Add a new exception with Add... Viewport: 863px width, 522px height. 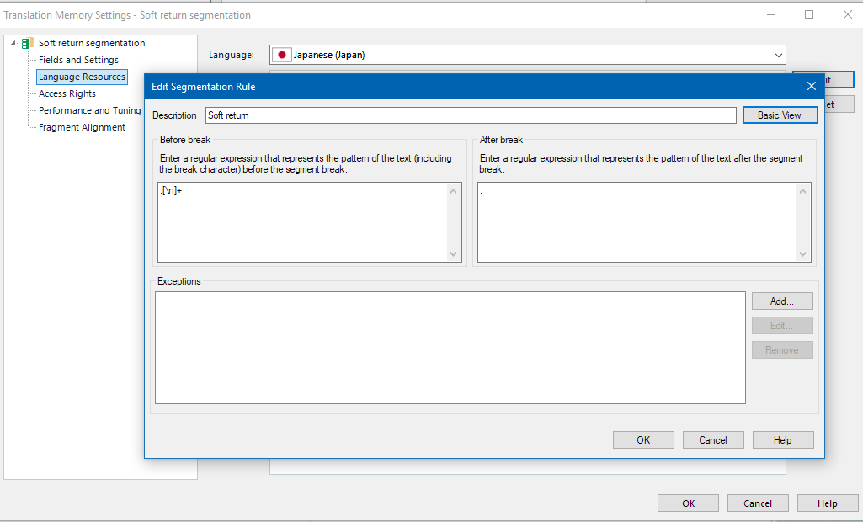(x=782, y=301)
